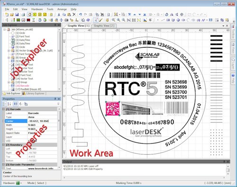The image size is (237, 187).
Task: Click the Print toolbar icon
Action: (23, 15)
